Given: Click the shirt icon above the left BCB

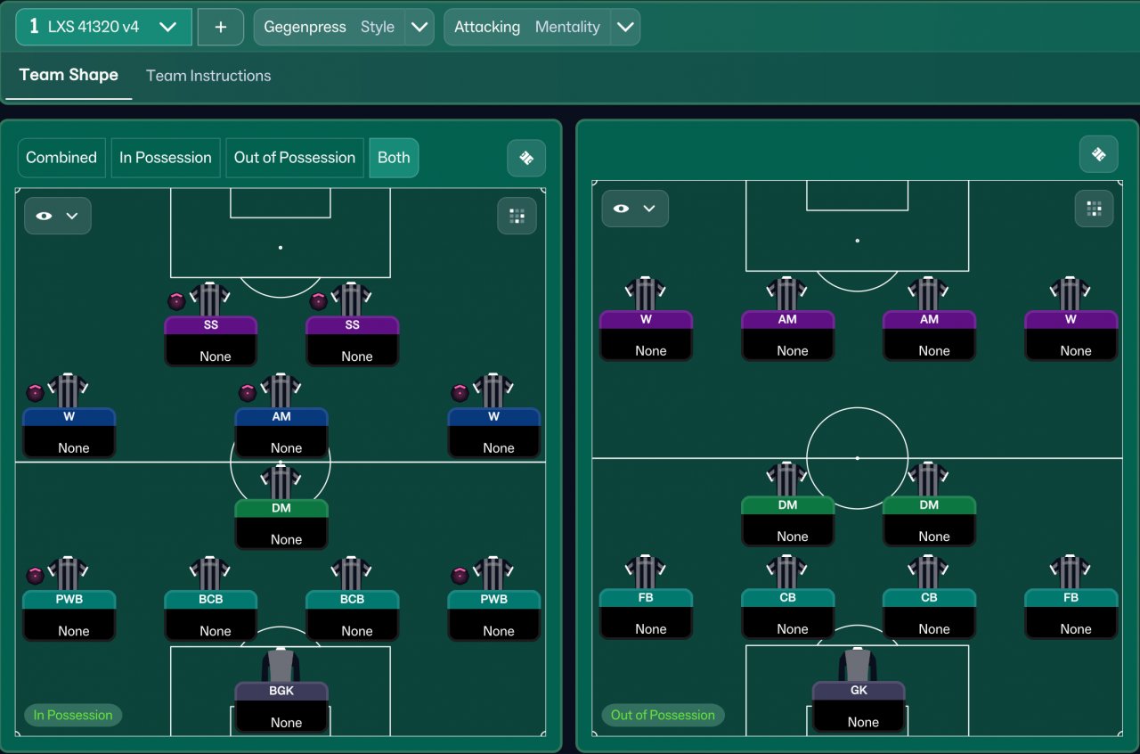Looking at the screenshot, I should pyautogui.click(x=210, y=573).
